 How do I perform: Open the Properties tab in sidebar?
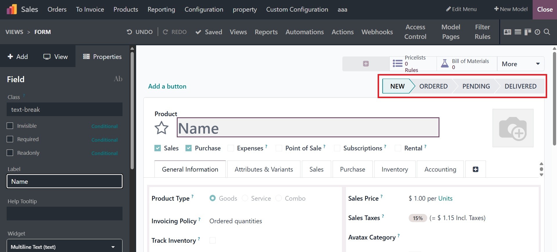[x=102, y=57]
